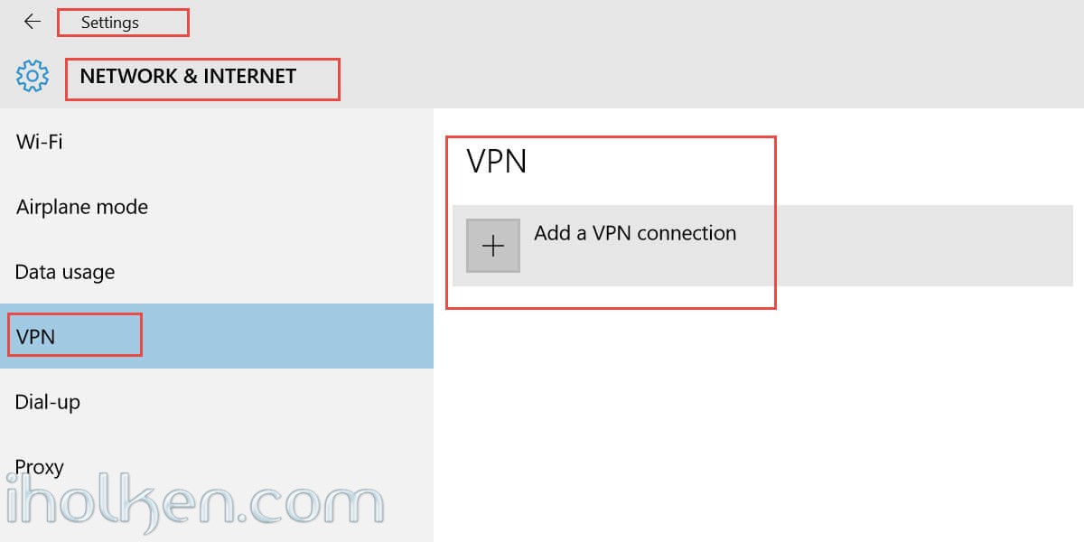Click empty white space below Add VPN row

pos(759,416)
